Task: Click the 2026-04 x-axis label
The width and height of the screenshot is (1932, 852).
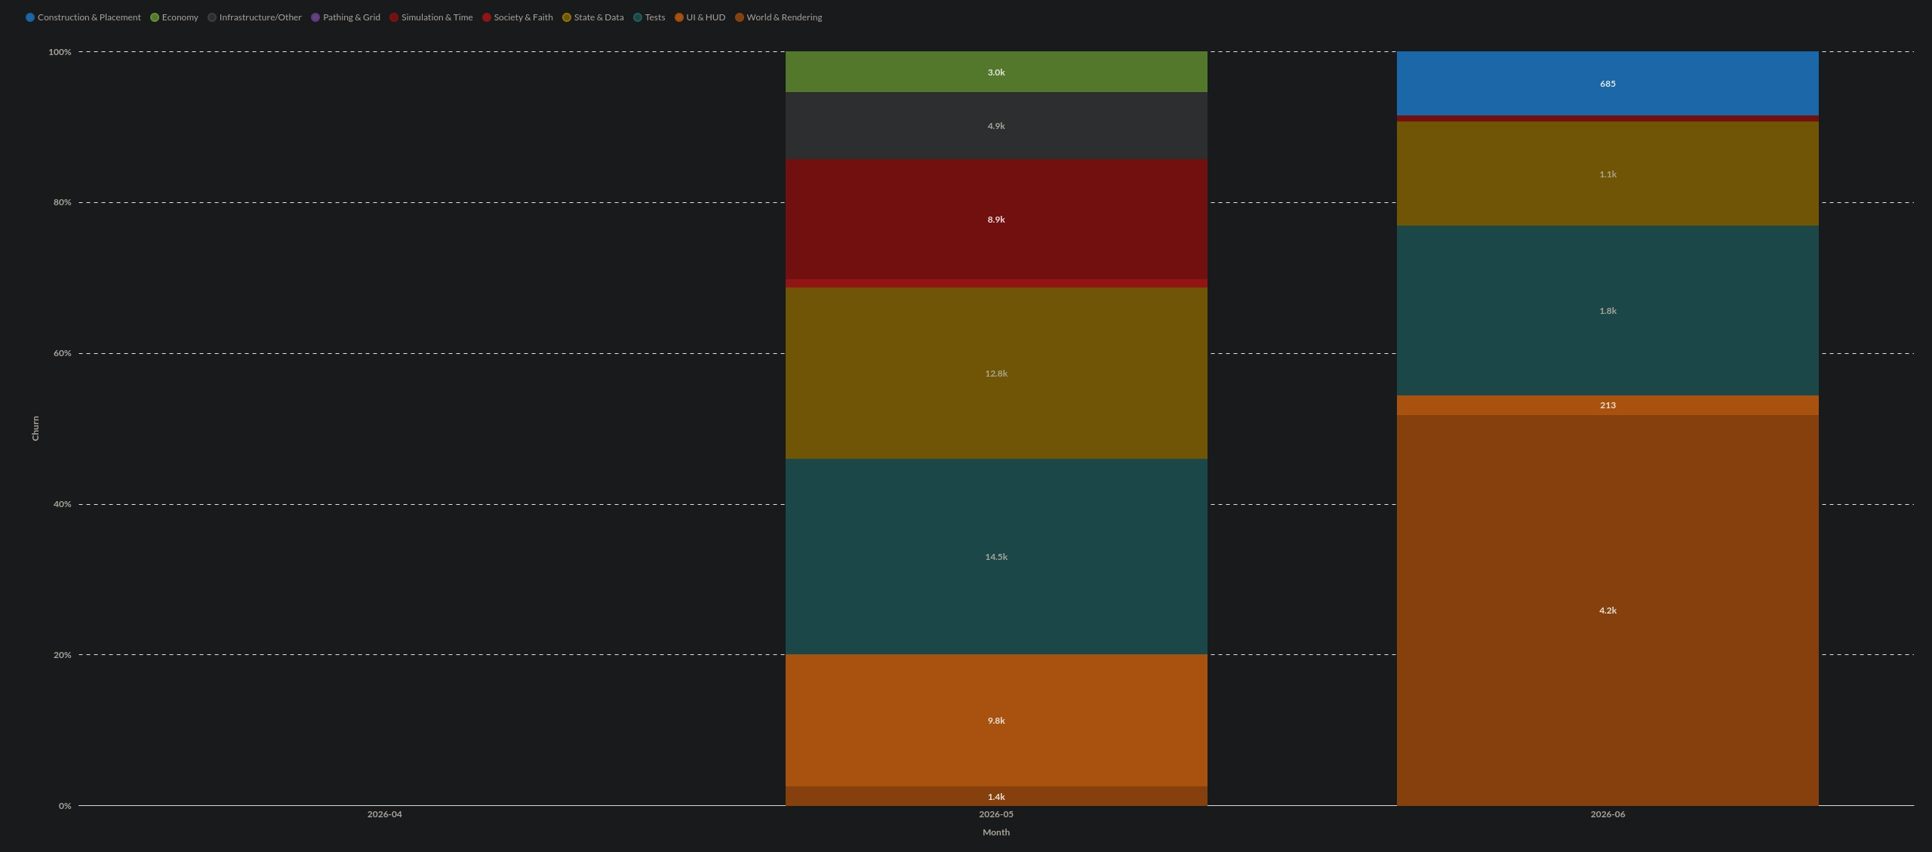Action: pos(385,814)
